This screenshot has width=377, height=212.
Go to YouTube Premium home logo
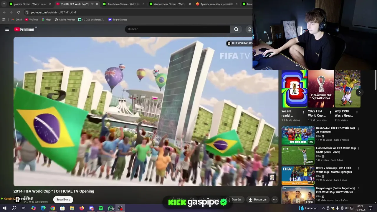(24, 29)
